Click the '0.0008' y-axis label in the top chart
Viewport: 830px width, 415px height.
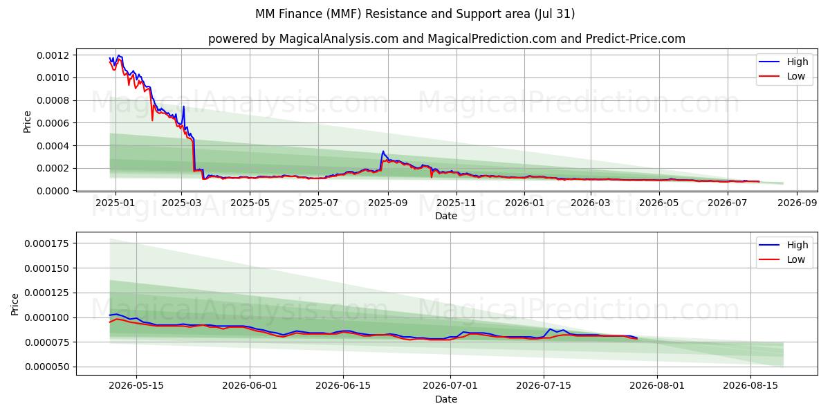(x=53, y=100)
